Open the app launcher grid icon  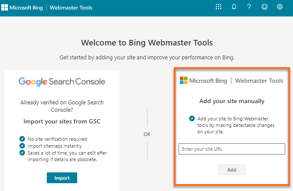[x=218, y=7]
